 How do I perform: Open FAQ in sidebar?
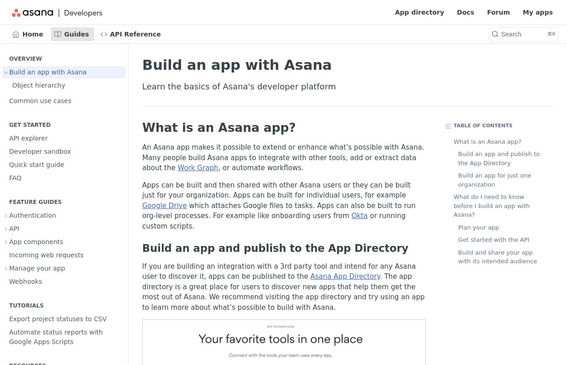(x=15, y=178)
